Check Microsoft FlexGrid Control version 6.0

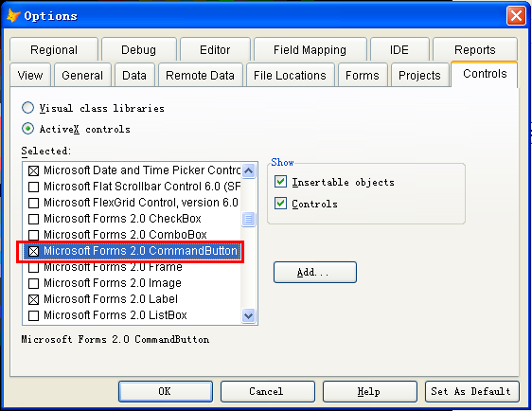[x=33, y=203]
